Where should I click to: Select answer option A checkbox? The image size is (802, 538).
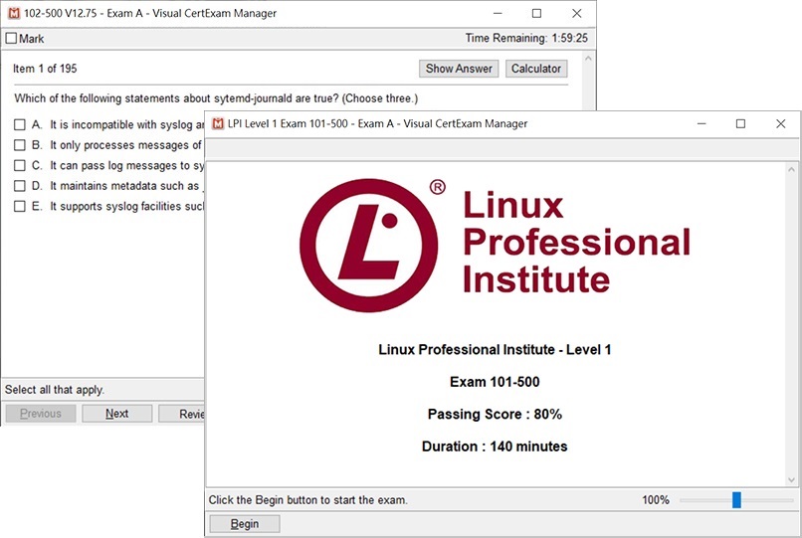(20, 125)
